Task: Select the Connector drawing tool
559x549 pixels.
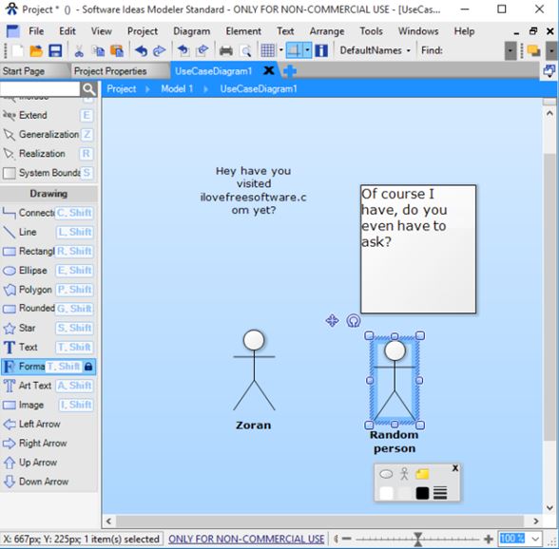Action: [48, 213]
